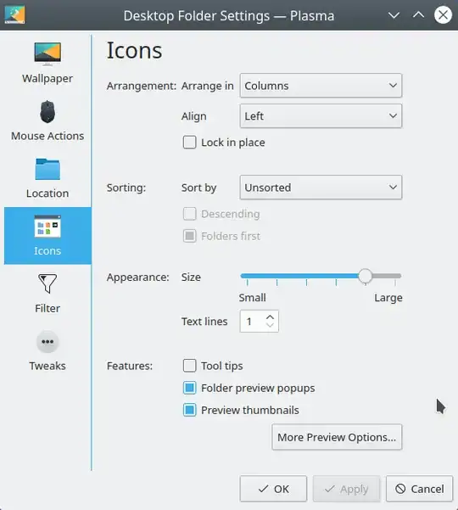Switch to the Wallpaper label tab
The height and width of the screenshot is (510, 458).
[47, 78]
